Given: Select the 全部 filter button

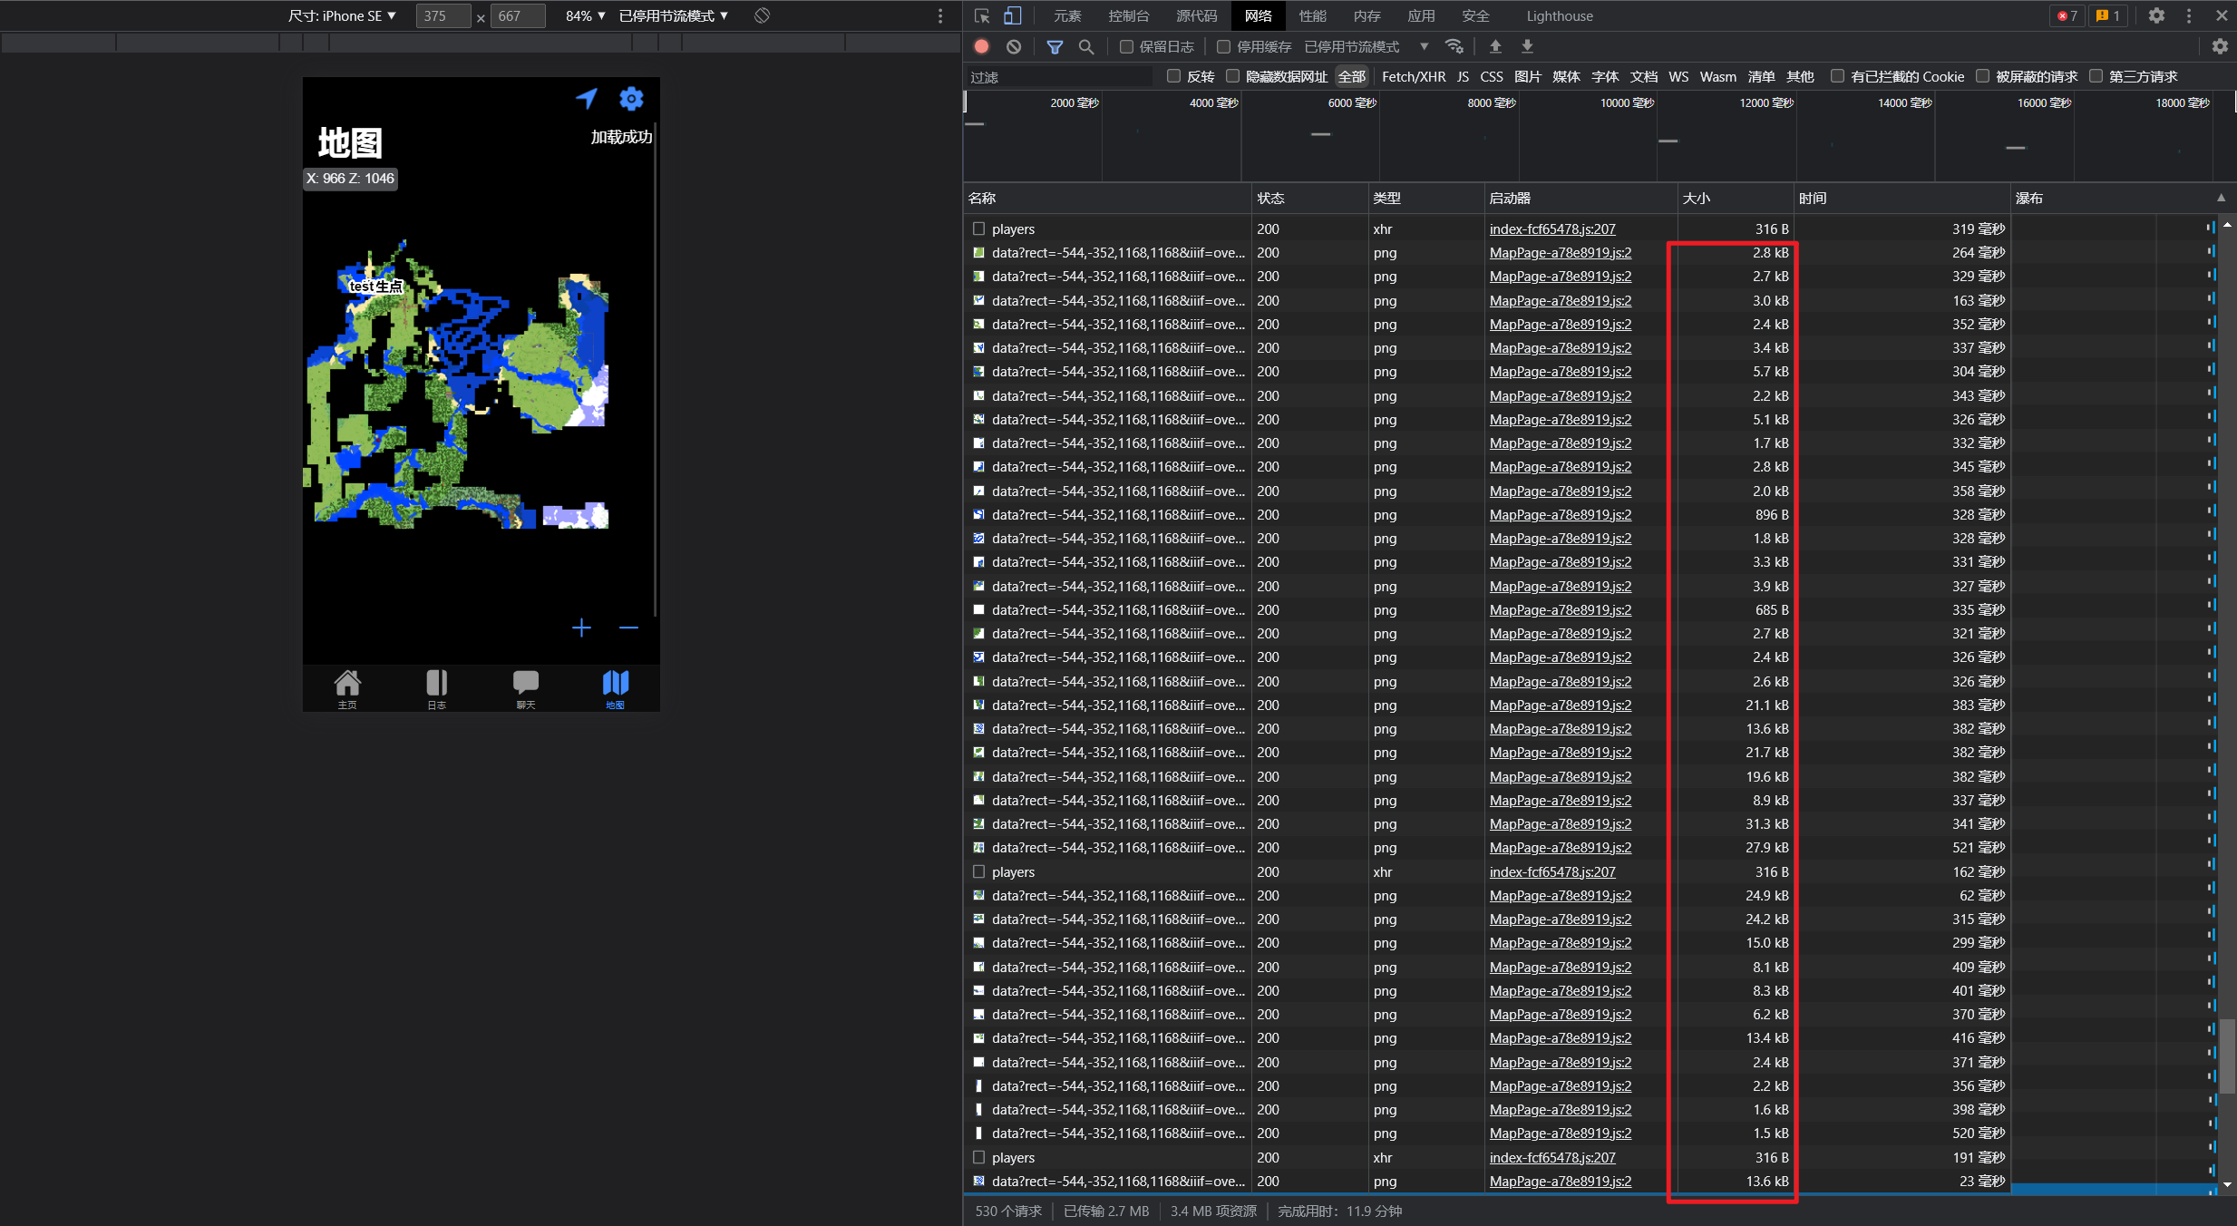Looking at the screenshot, I should (x=1351, y=76).
